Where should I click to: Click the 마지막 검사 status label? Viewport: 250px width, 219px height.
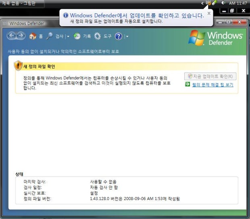(x=35, y=181)
